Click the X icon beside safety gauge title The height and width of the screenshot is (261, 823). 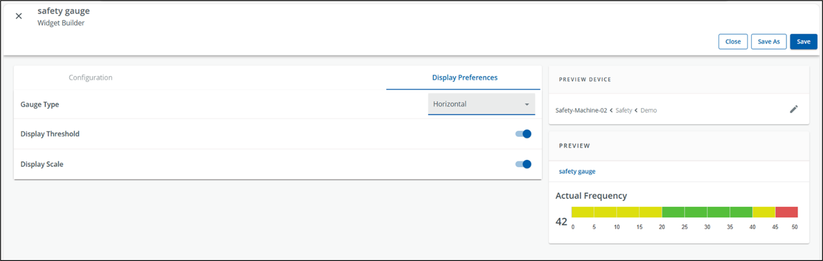(19, 16)
